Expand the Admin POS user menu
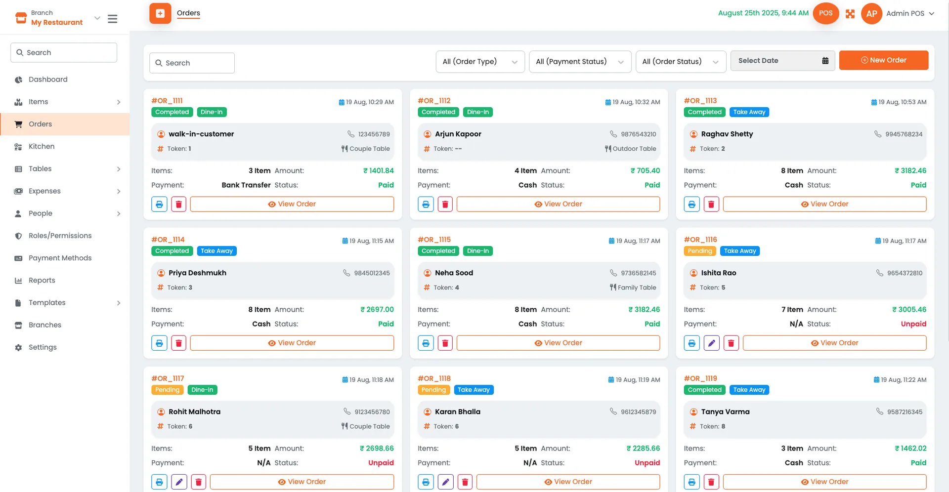 [909, 13]
